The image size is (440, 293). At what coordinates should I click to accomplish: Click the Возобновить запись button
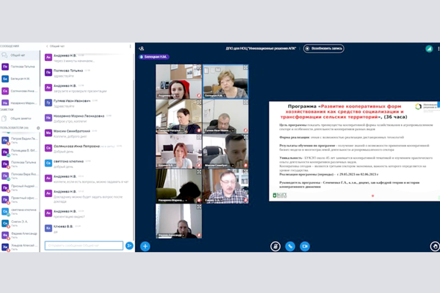(324, 48)
